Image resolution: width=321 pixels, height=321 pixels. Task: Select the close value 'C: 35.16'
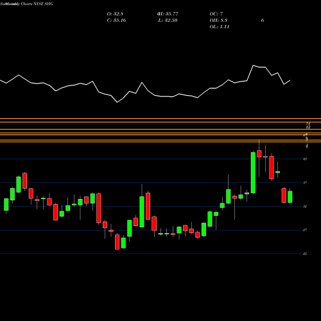tap(116, 21)
